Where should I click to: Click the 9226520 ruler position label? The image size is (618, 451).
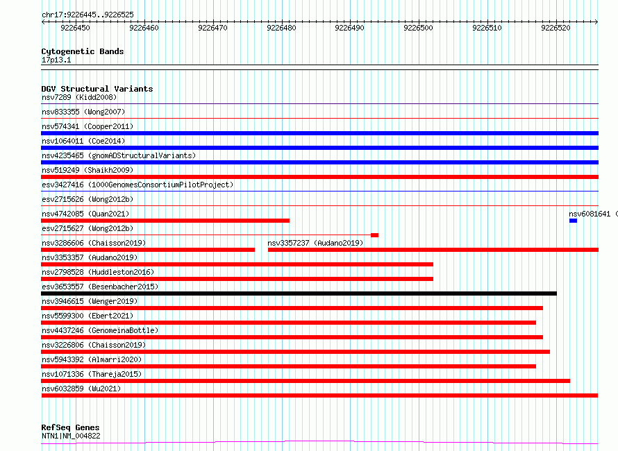[x=556, y=28]
